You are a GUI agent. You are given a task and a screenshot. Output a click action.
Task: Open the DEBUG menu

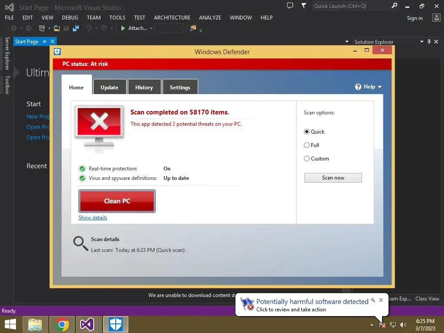(70, 17)
